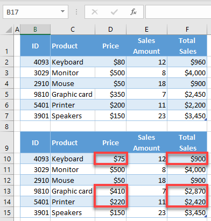The image size is (211, 221).
Task: Click in the formula bar input area
Action: pyautogui.click(x=178, y=12)
